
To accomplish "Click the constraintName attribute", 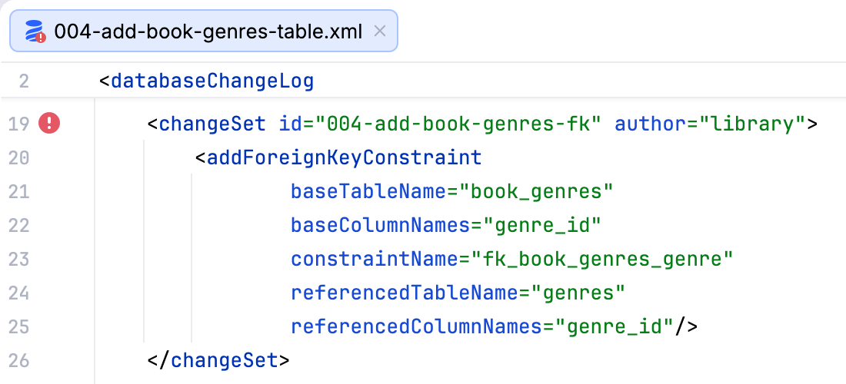I will pos(375,259).
